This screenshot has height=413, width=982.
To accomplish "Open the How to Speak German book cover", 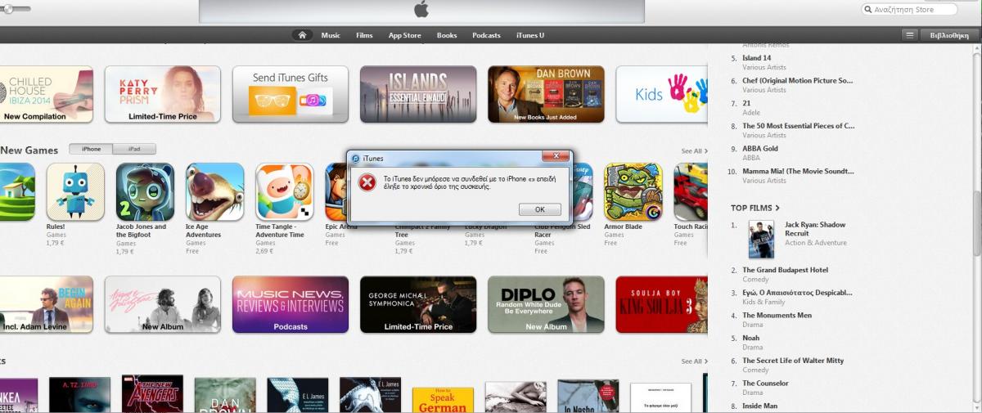I will pos(443,400).
